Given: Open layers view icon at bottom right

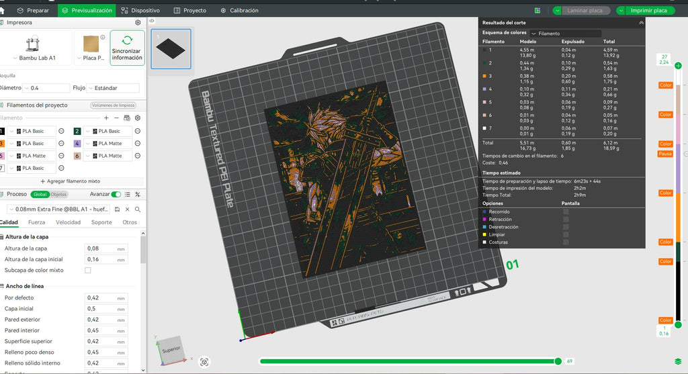Looking at the screenshot, I should [x=678, y=362].
